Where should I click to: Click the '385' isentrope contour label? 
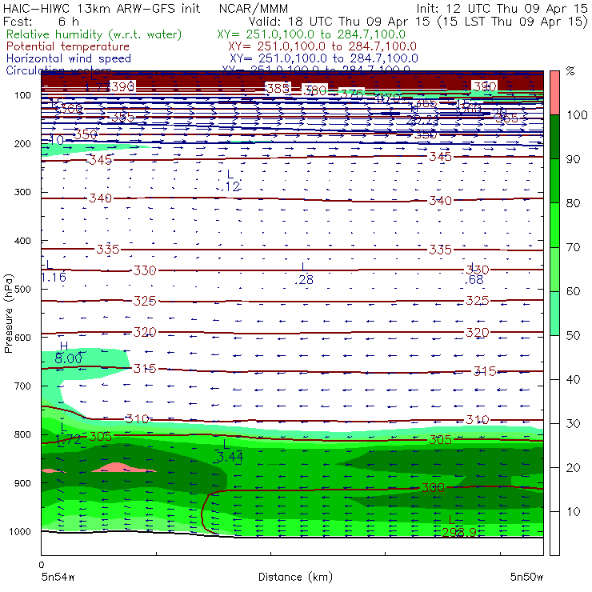pyautogui.click(x=278, y=88)
